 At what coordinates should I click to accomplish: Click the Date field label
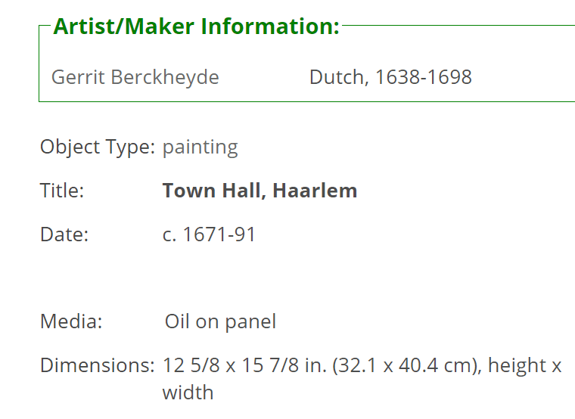[64, 234]
